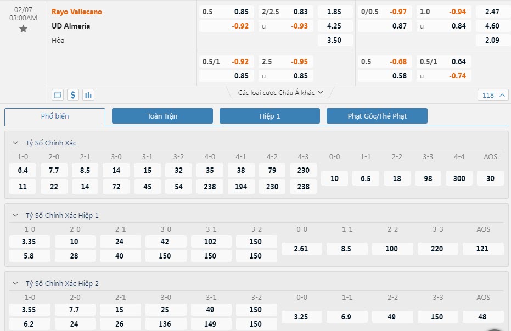The width and height of the screenshot is (511, 331).
Task: Click the chevron inside the 118 counter
Action: pyautogui.click(x=501, y=94)
